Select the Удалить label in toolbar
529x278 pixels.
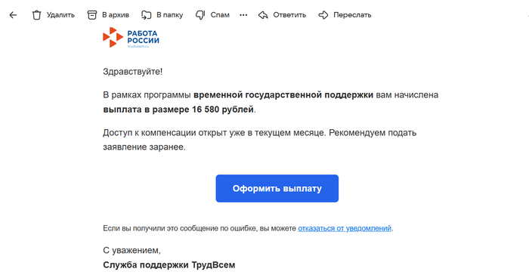(x=60, y=15)
